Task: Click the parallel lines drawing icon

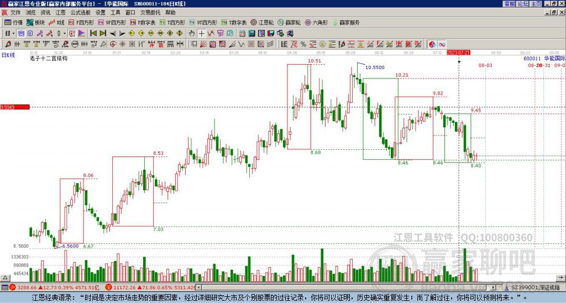Action: pos(270,44)
